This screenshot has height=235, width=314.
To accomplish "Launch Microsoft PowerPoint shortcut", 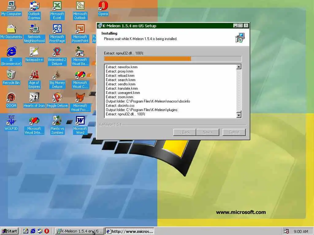I will pos(80,33).
